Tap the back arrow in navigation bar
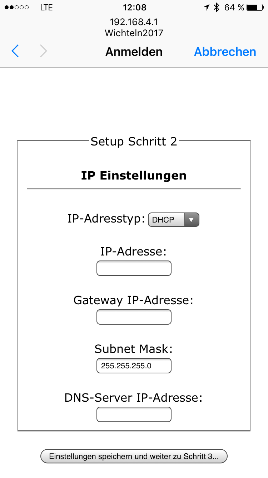The image size is (268, 478). 15,52
